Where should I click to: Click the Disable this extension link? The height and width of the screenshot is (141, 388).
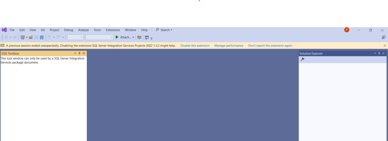195,46
